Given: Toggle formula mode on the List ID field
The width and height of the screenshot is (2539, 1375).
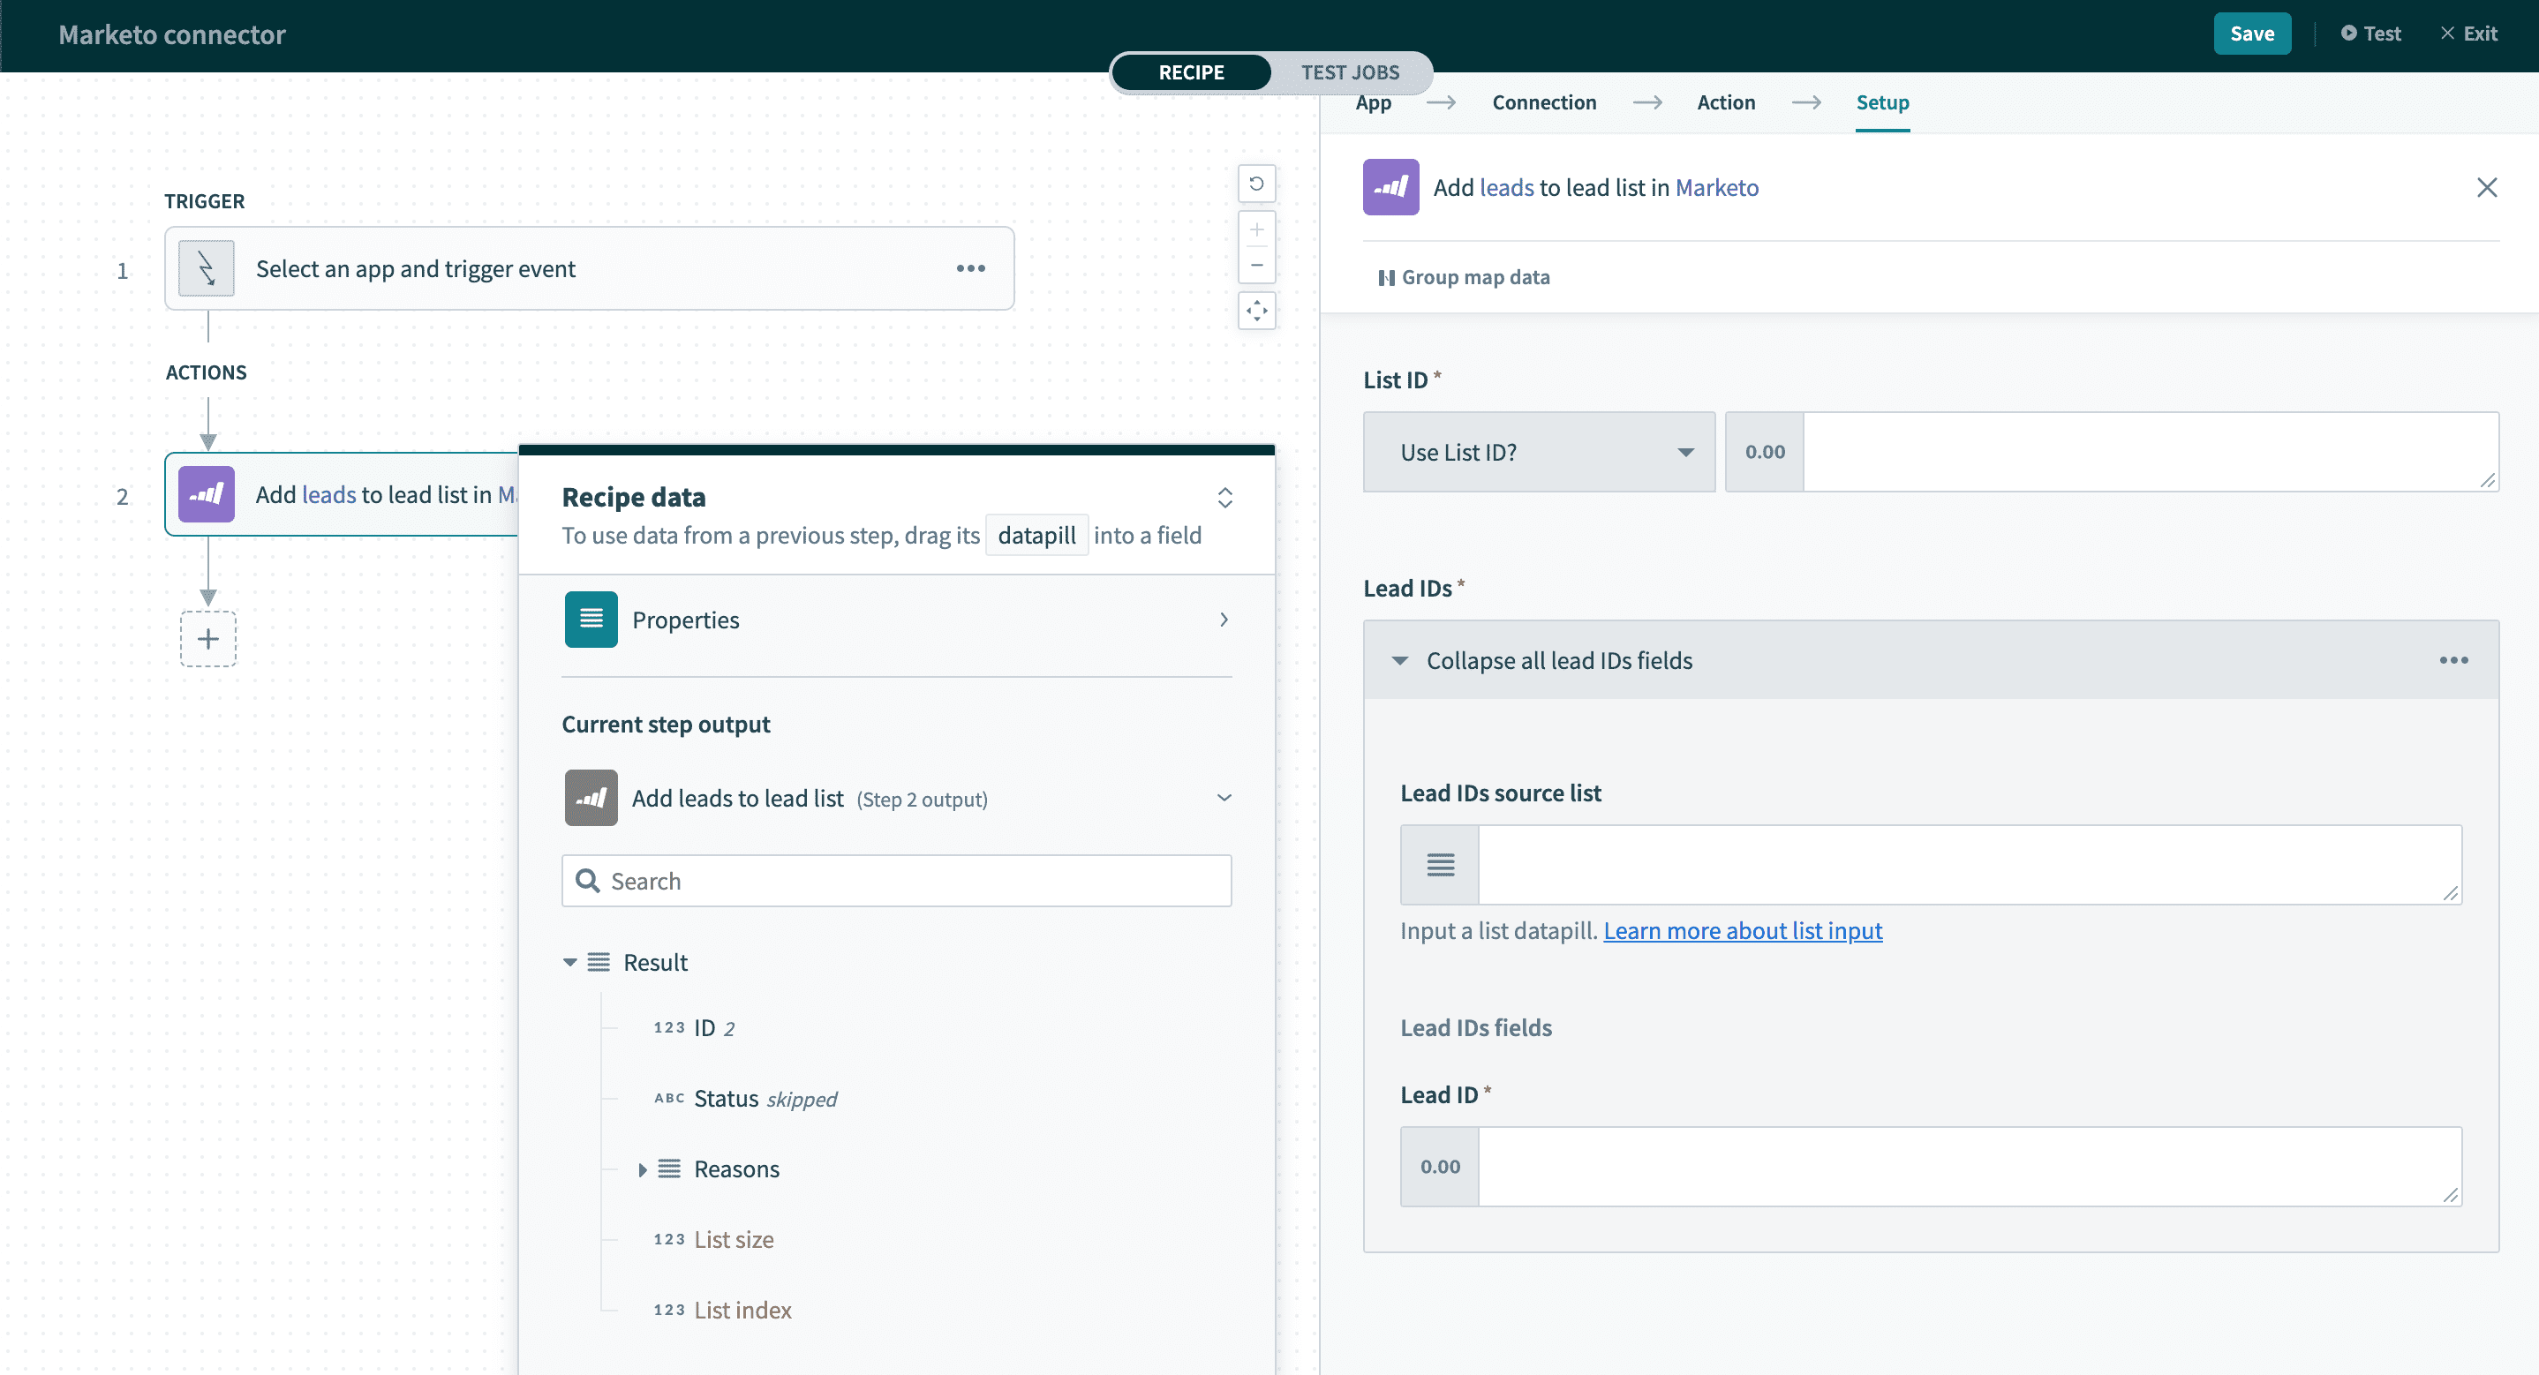Looking at the screenshot, I should [x=1763, y=452].
